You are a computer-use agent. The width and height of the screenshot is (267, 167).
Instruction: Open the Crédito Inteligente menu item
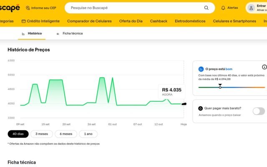pos(43,21)
